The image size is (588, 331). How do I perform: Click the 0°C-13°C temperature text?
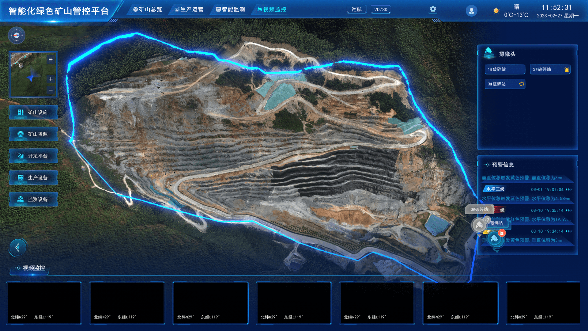tap(516, 15)
